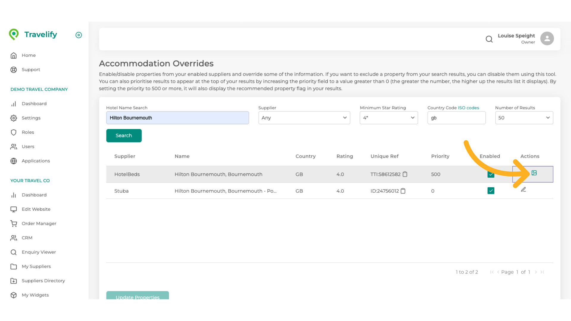Open the ISO codes link
This screenshot has width=571, height=321.
pyautogui.click(x=468, y=108)
